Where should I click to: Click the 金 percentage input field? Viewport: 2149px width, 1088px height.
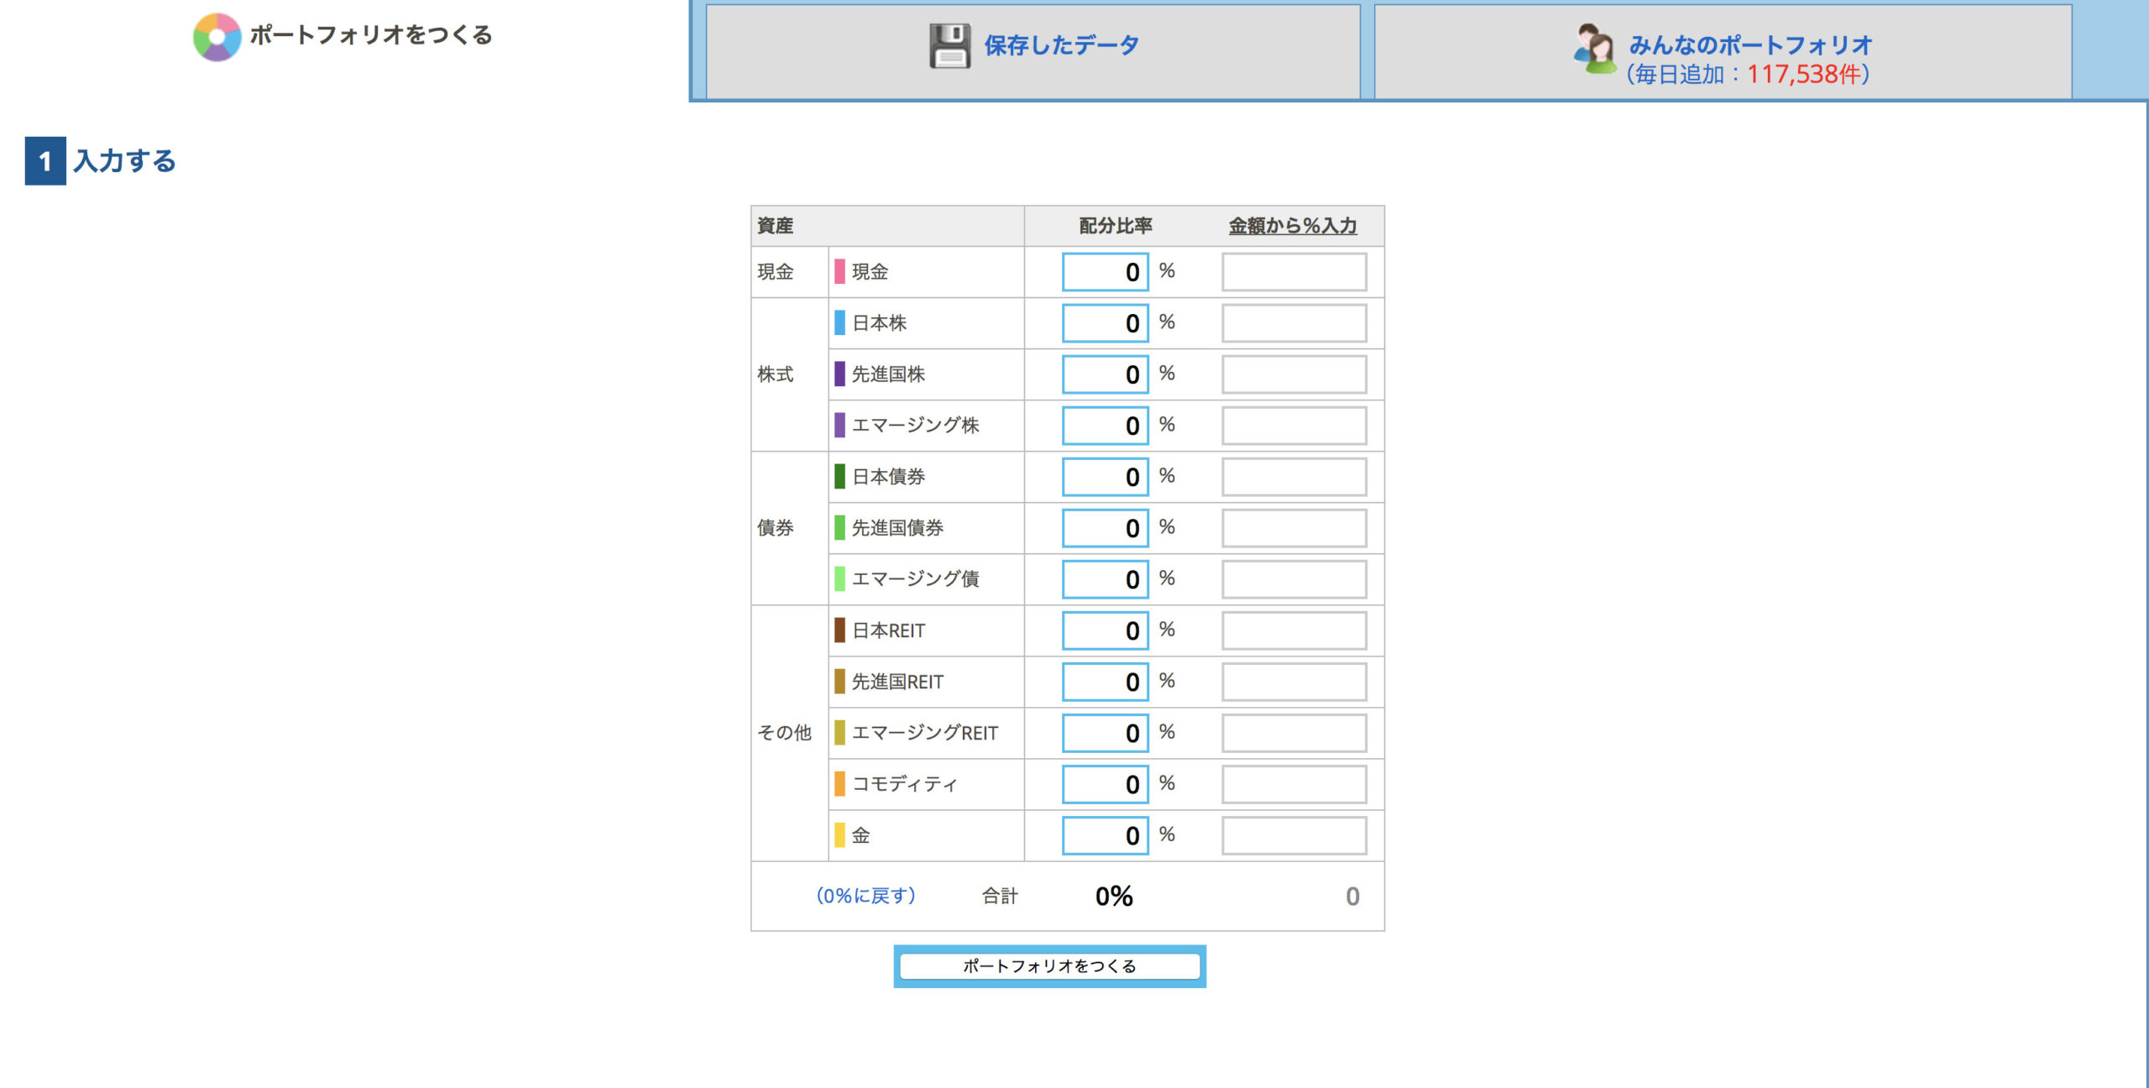tap(1105, 835)
